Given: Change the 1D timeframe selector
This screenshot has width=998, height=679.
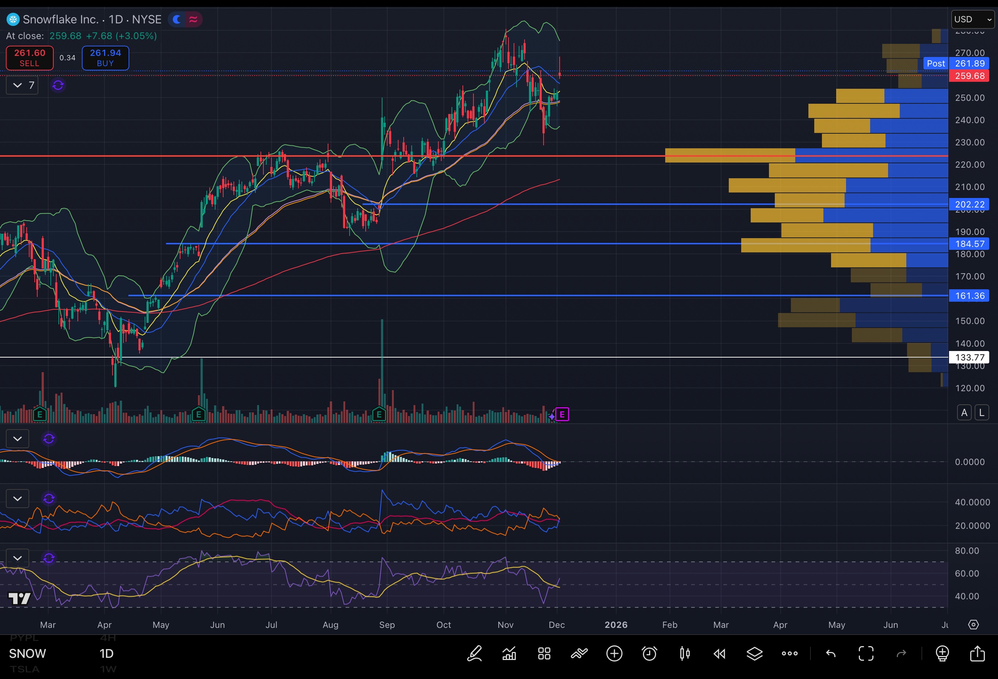Looking at the screenshot, I should point(107,654).
